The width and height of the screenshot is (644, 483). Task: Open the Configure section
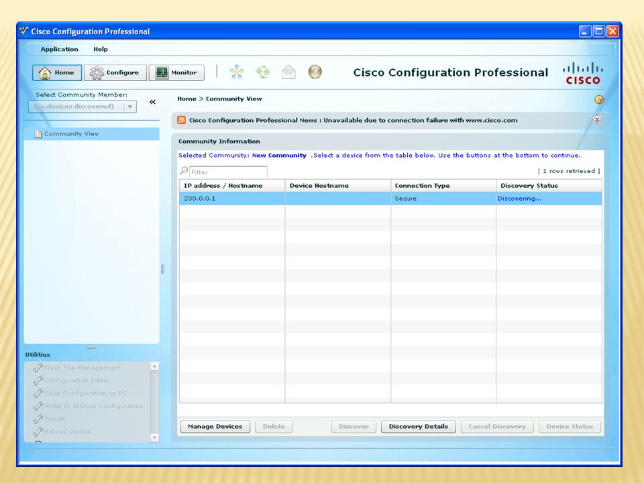(x=115, y=72)
